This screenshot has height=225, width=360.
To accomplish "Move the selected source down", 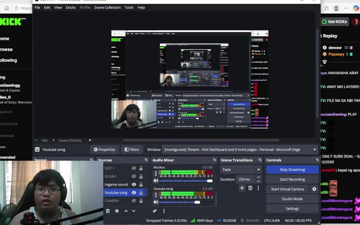I will click(133, 211).
